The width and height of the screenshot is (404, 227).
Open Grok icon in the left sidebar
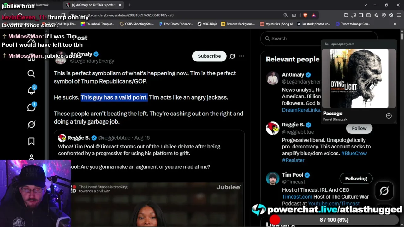31,125
